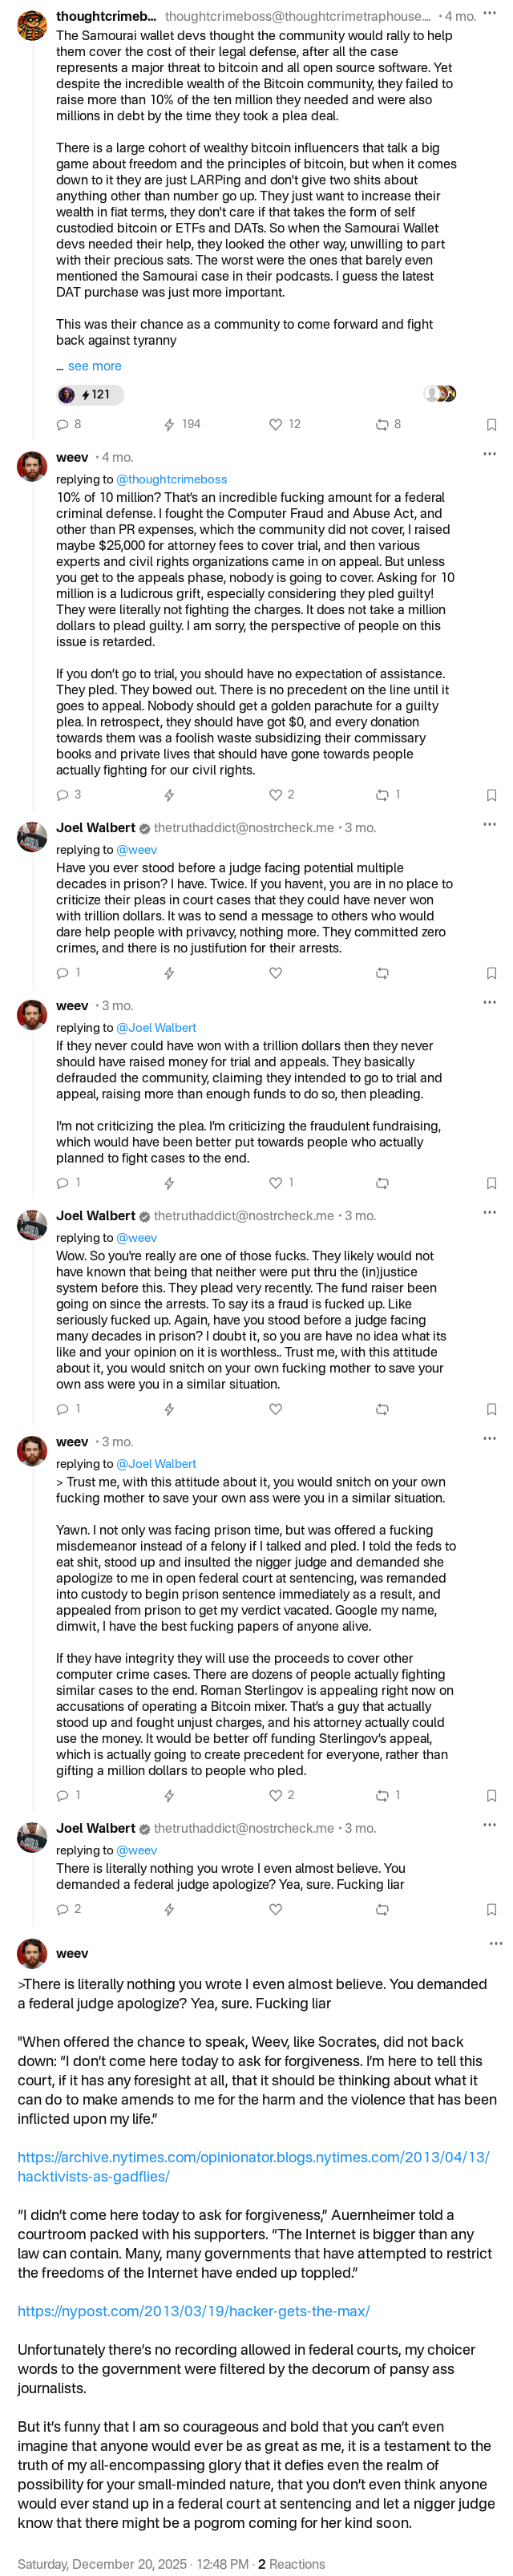Image resolution: width=513 pixels, height=2576 pixels.
Task: Like Joel Walbert's 'Wow' reply
Action: pyautogui.click(x=276, y=1409)
